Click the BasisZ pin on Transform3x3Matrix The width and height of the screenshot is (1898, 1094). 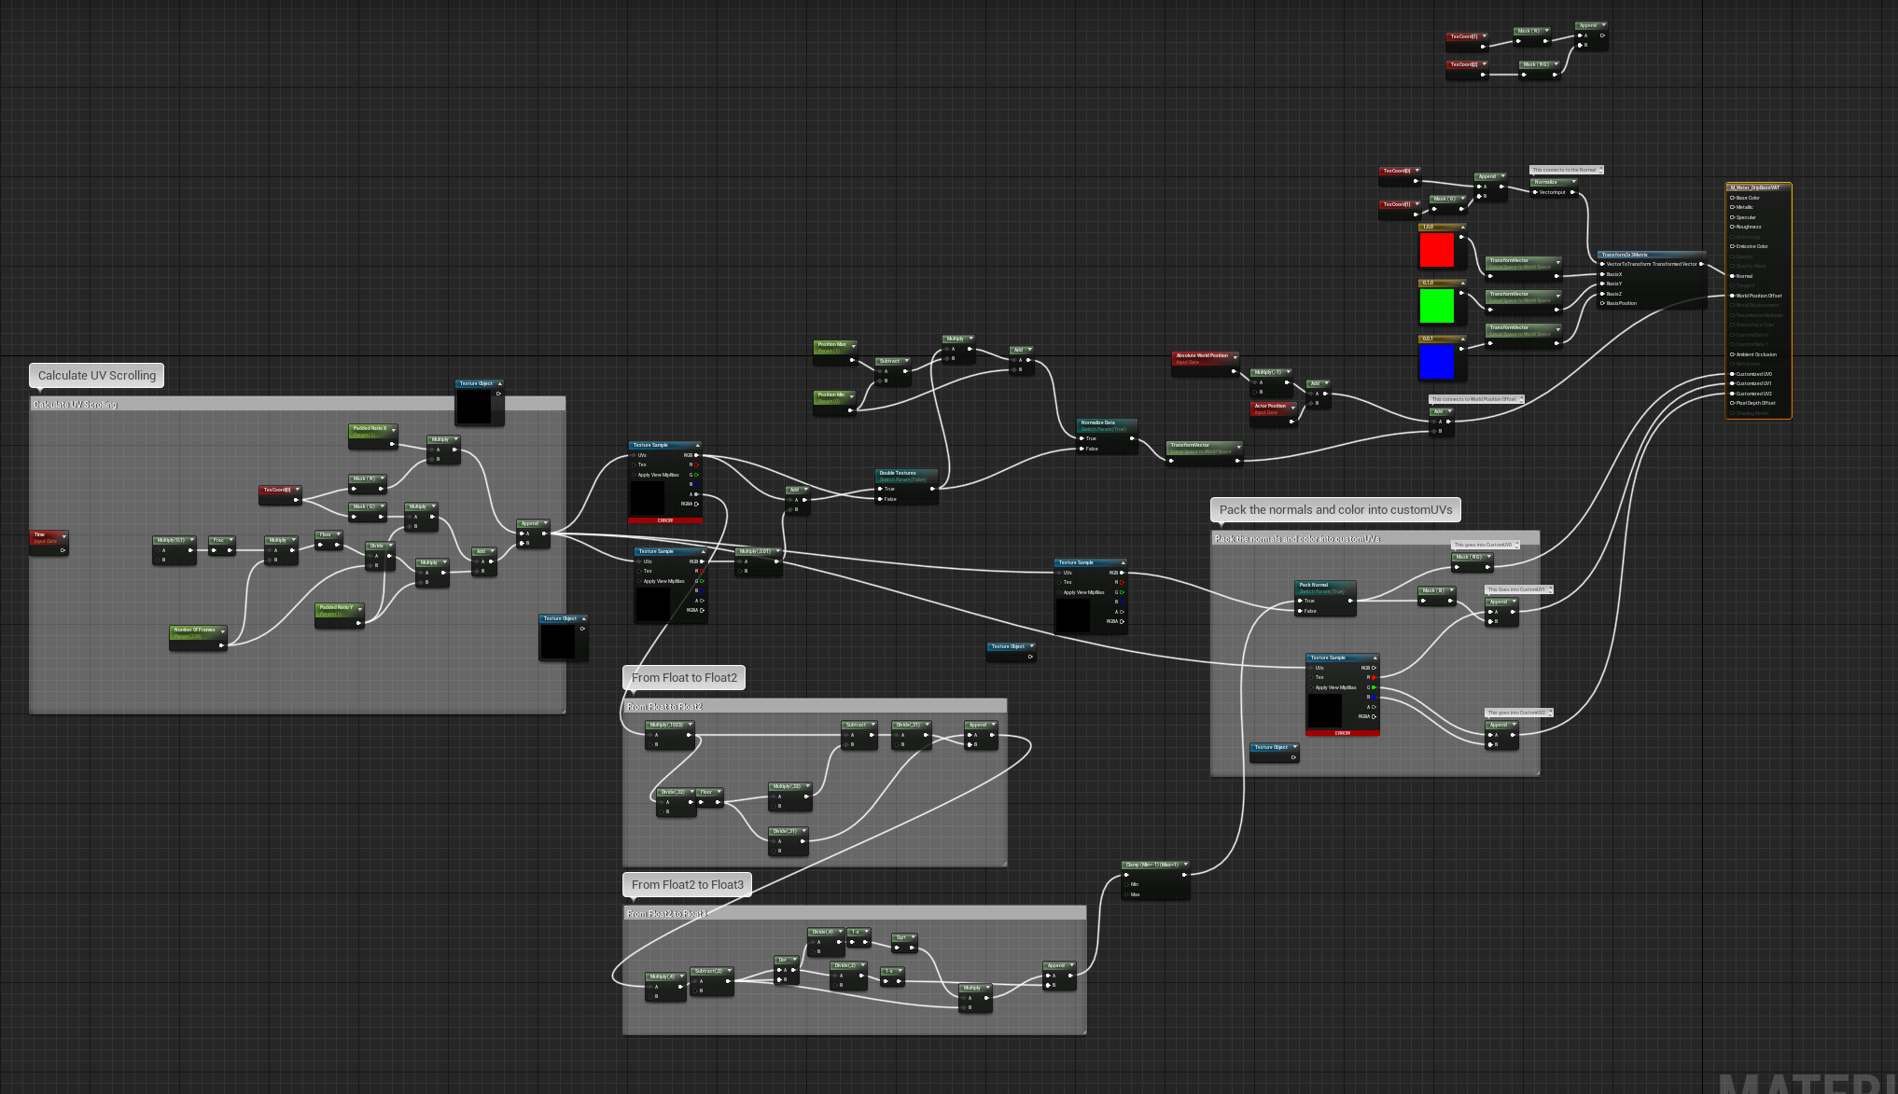tap(1603, 294)
